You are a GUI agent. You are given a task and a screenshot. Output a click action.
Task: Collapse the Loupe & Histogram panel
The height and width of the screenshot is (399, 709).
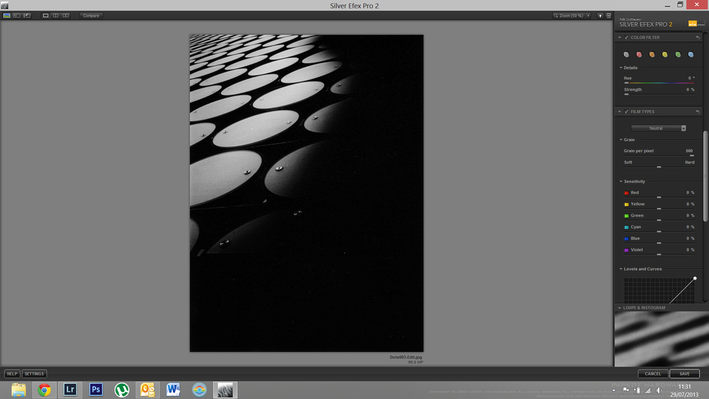tap(619, 307)
